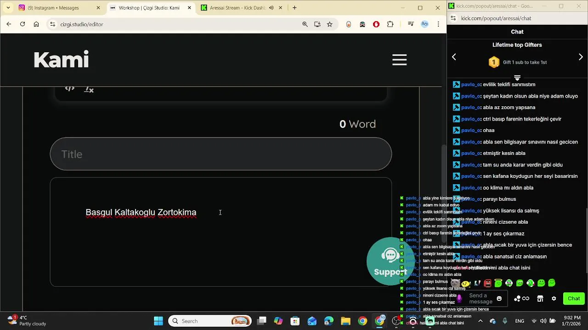Click pavlo_o username on 'ohaa' message
The width and height of the screenshot is (588, 330).
pos(470,130)
